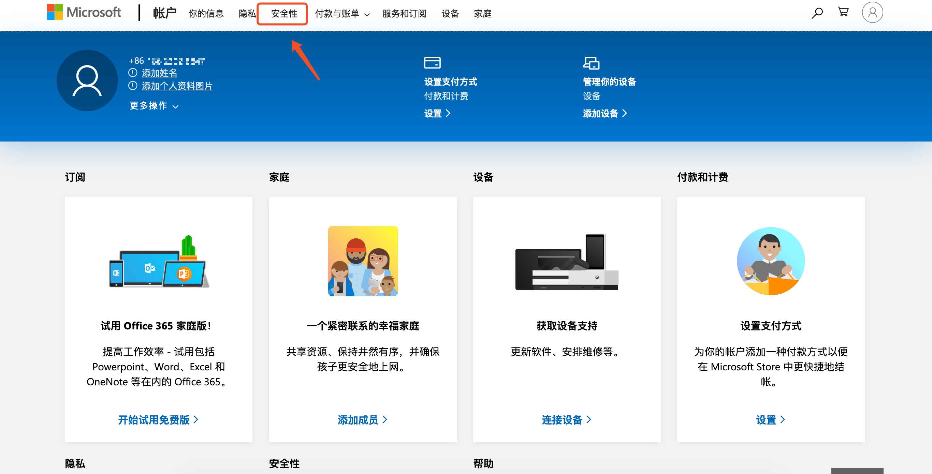Click 开始试用免费版 link

point(158,420)
